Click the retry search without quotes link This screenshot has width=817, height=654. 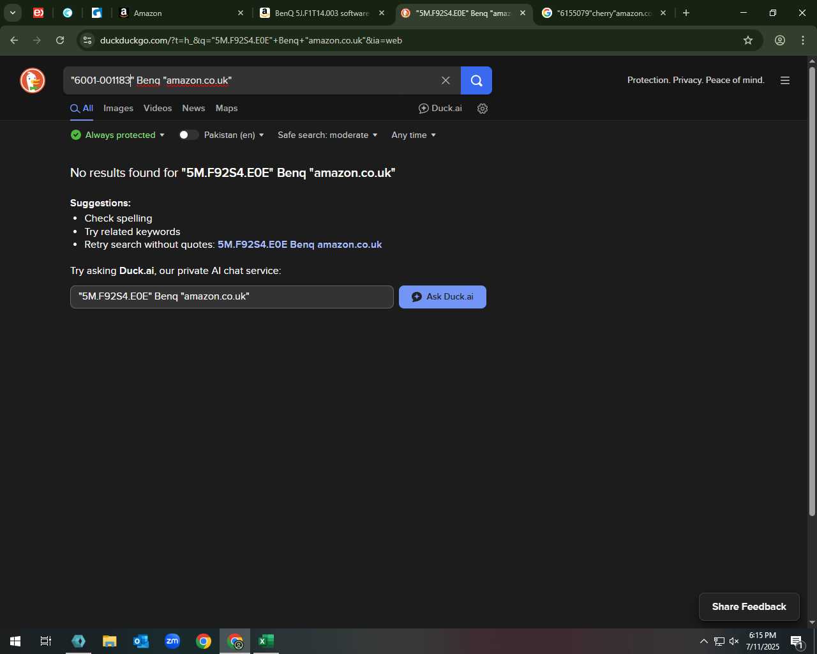pos(299,245)
